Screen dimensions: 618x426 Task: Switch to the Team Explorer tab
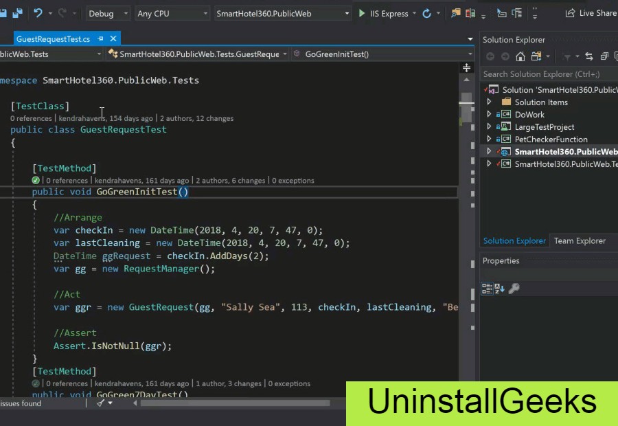(580, 240)
